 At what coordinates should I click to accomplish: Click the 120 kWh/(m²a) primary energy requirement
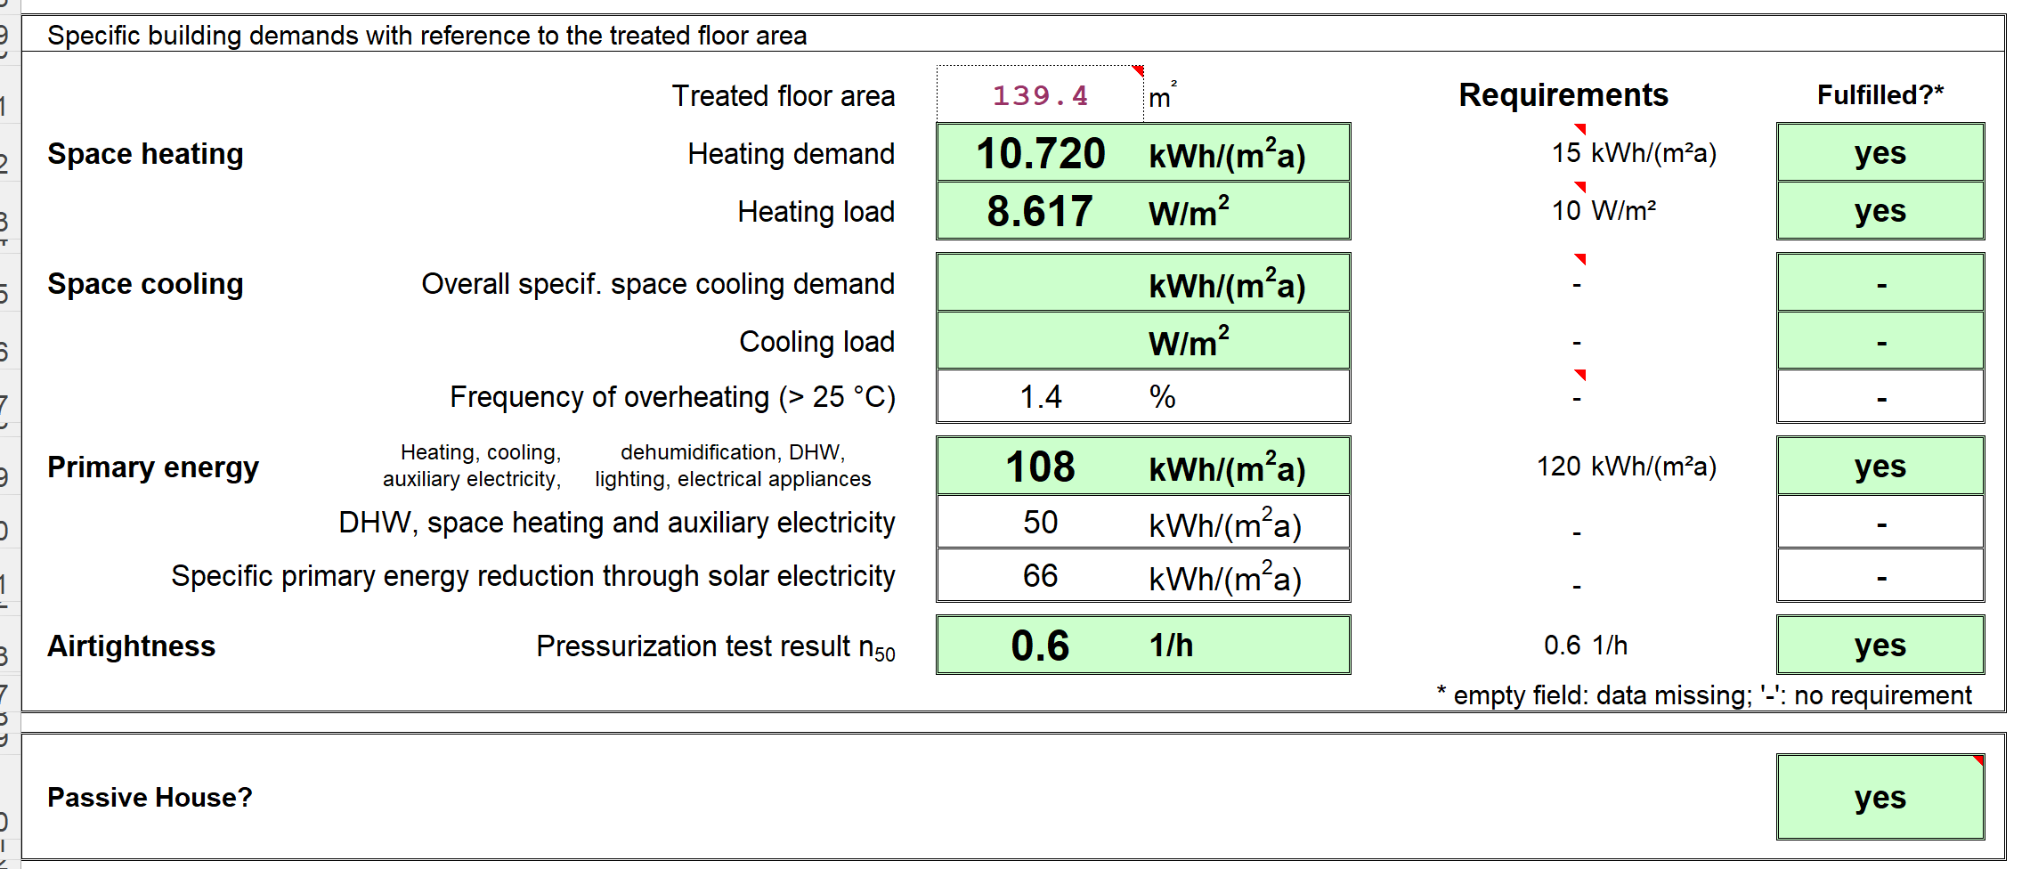pyautogui.click(x=1626, y=467)
